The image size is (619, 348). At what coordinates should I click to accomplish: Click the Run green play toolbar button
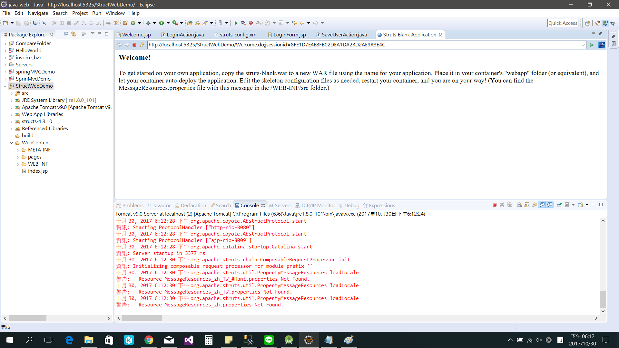click(x=162, y=23)
